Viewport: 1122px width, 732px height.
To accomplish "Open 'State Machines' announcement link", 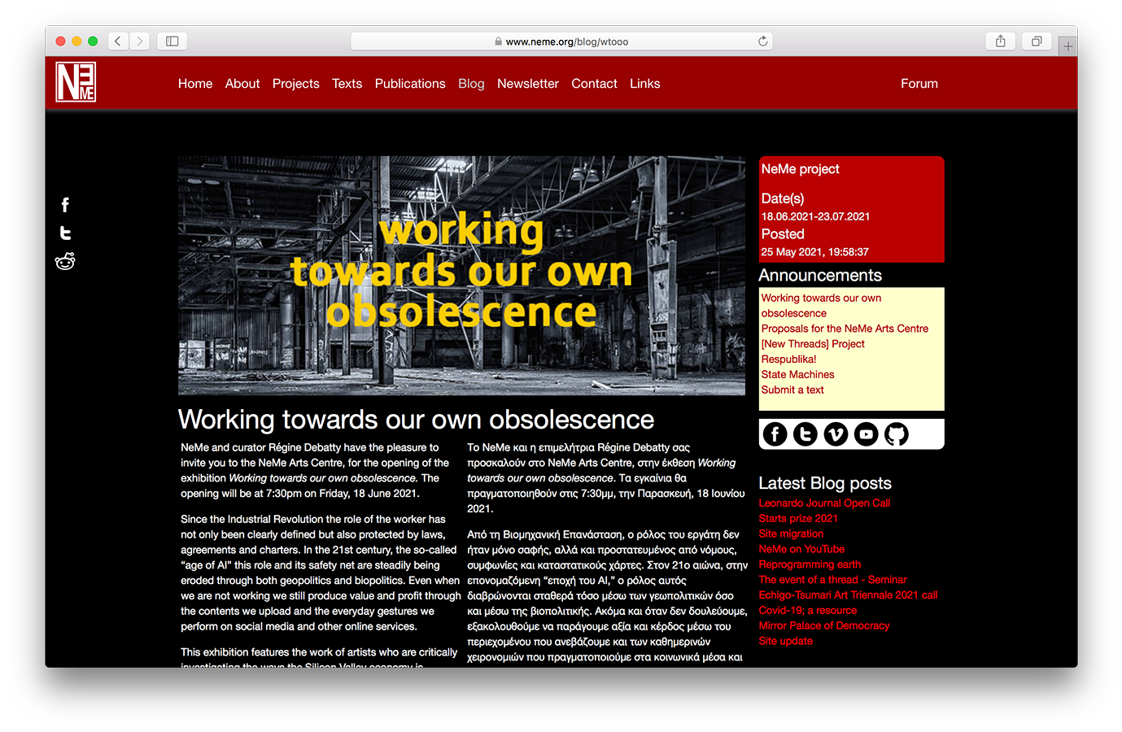I will pos(797,374).
